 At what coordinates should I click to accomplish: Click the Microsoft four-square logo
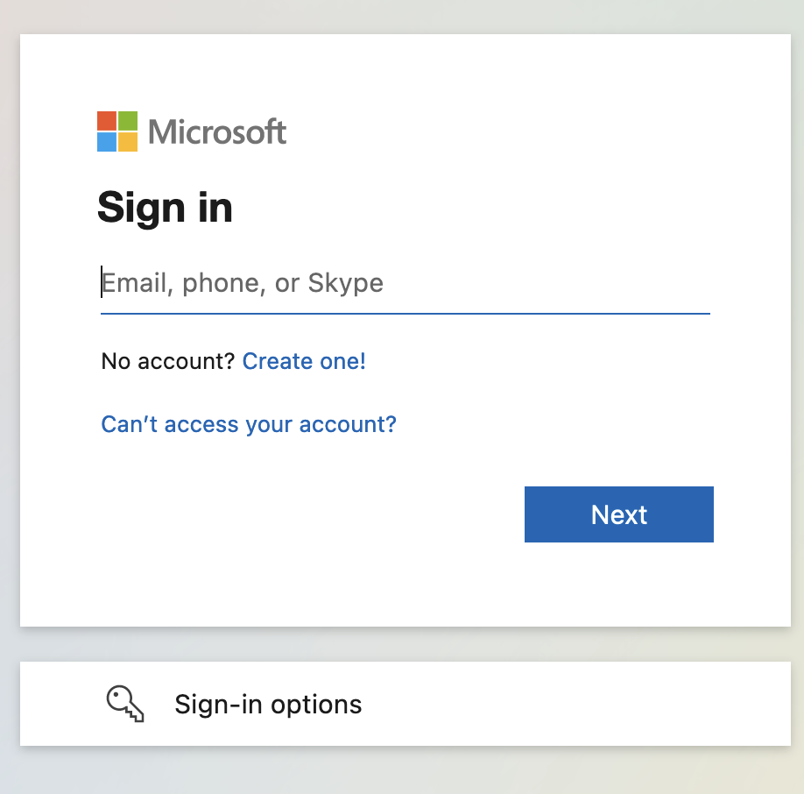pos(117,131)
